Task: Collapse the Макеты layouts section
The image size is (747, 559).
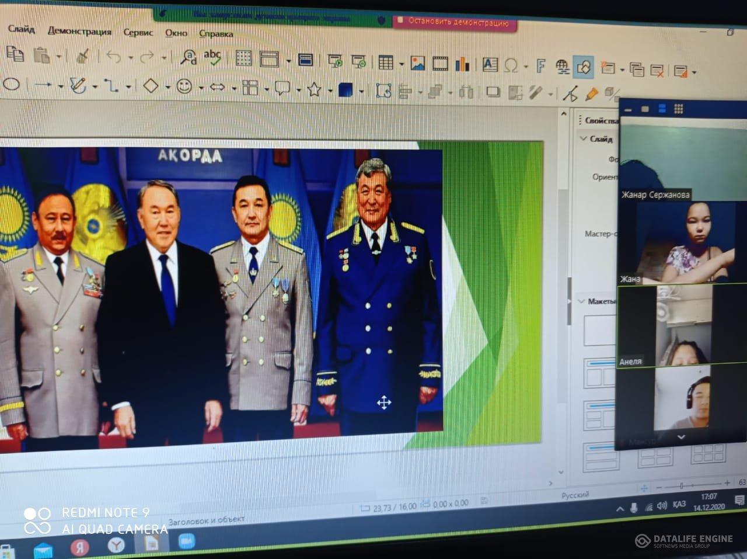Action: tap(581, 301)
